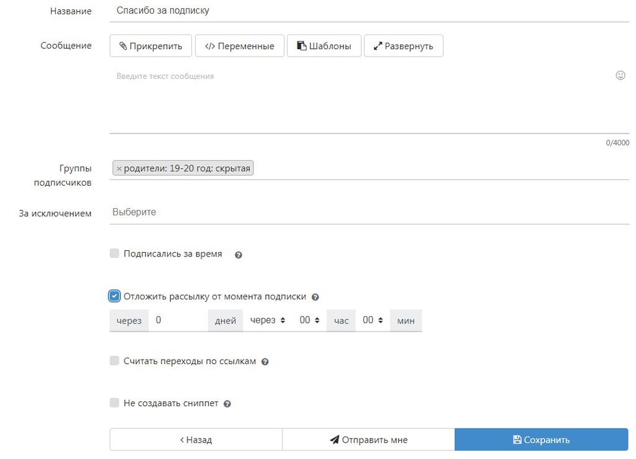Click help icon beside Отложить рассылку
The height and width of the screenshot is (459, 636).
tap(315, 298)
